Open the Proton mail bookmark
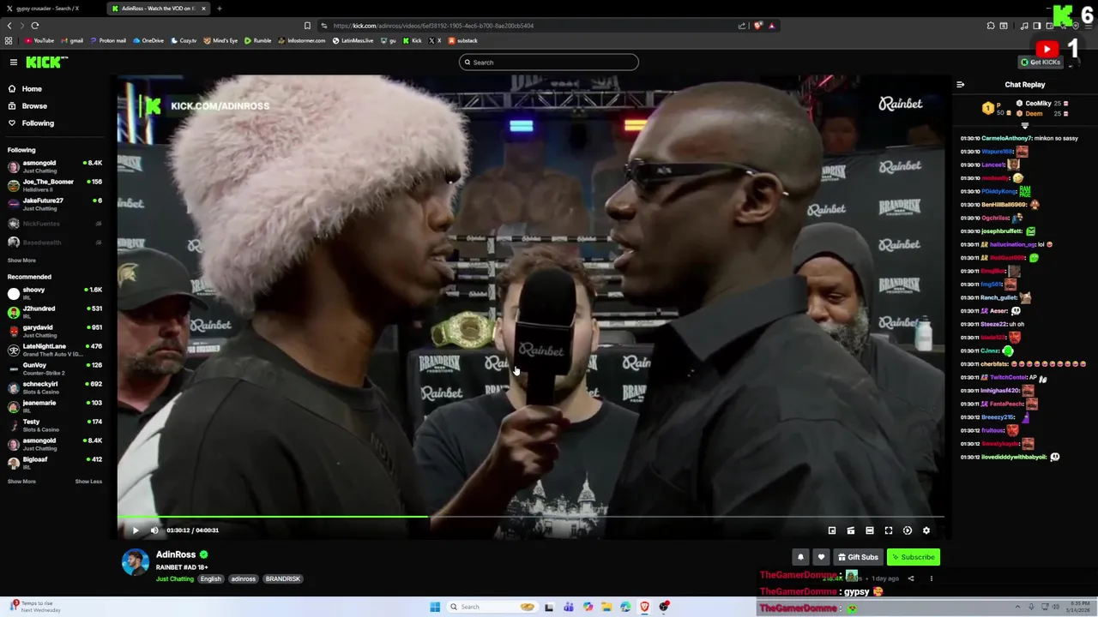Screen dimensions: 1098x617 (x=108, y=41)
